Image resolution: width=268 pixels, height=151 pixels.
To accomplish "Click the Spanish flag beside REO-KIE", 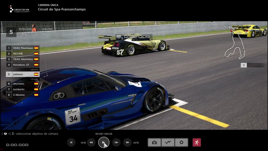I will point(36,53).
